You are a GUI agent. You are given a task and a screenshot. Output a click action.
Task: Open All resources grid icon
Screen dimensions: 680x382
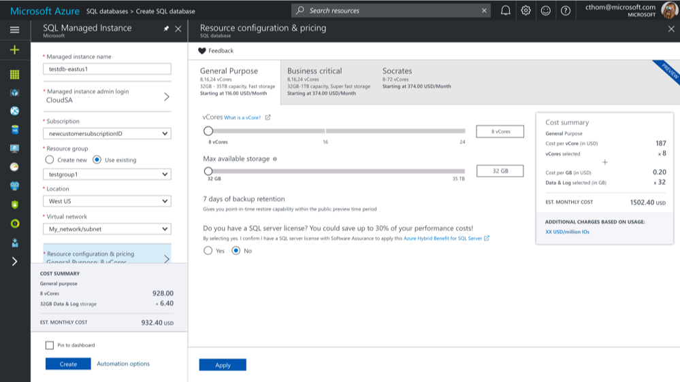(x=15, y=75)
